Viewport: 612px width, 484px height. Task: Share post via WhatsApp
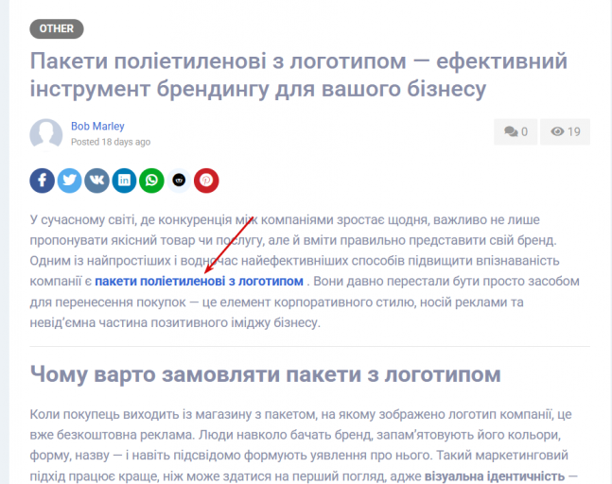[151, 181]
